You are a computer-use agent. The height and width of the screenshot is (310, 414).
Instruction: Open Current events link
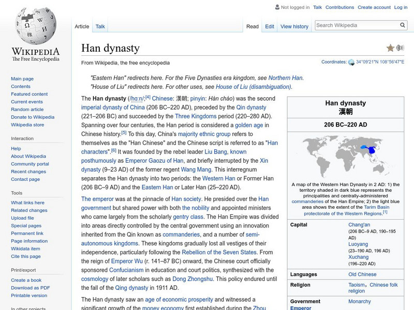(x=27, y=101)
